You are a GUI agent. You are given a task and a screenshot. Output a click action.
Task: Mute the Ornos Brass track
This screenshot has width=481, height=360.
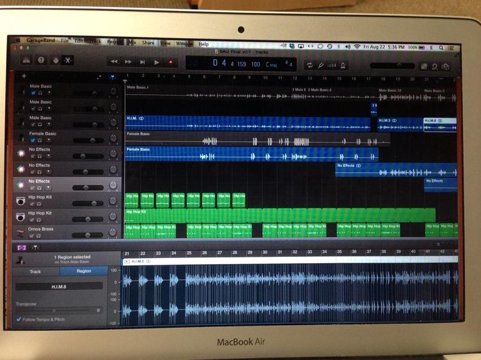(32, 236)
